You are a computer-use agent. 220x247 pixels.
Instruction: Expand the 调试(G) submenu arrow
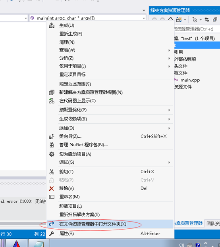(x=169, y=162)
